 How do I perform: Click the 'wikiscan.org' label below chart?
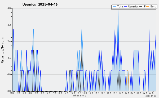(79, 96)
